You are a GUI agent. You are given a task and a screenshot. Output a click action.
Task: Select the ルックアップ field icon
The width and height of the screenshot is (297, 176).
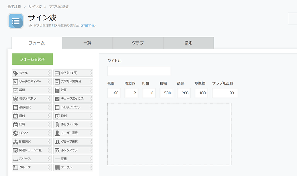[57, 150]
